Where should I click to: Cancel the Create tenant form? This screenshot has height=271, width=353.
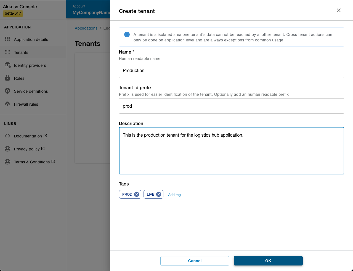pos(195,261)
